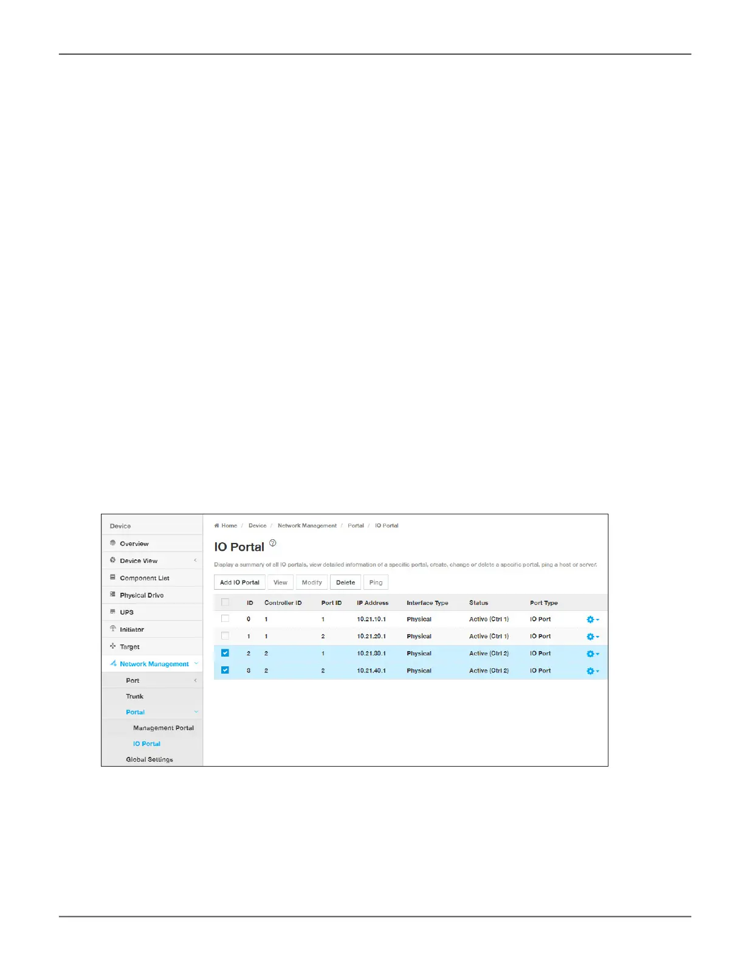Open Global Settings in sidebar

pyautogui.click(x=150, y=759)
